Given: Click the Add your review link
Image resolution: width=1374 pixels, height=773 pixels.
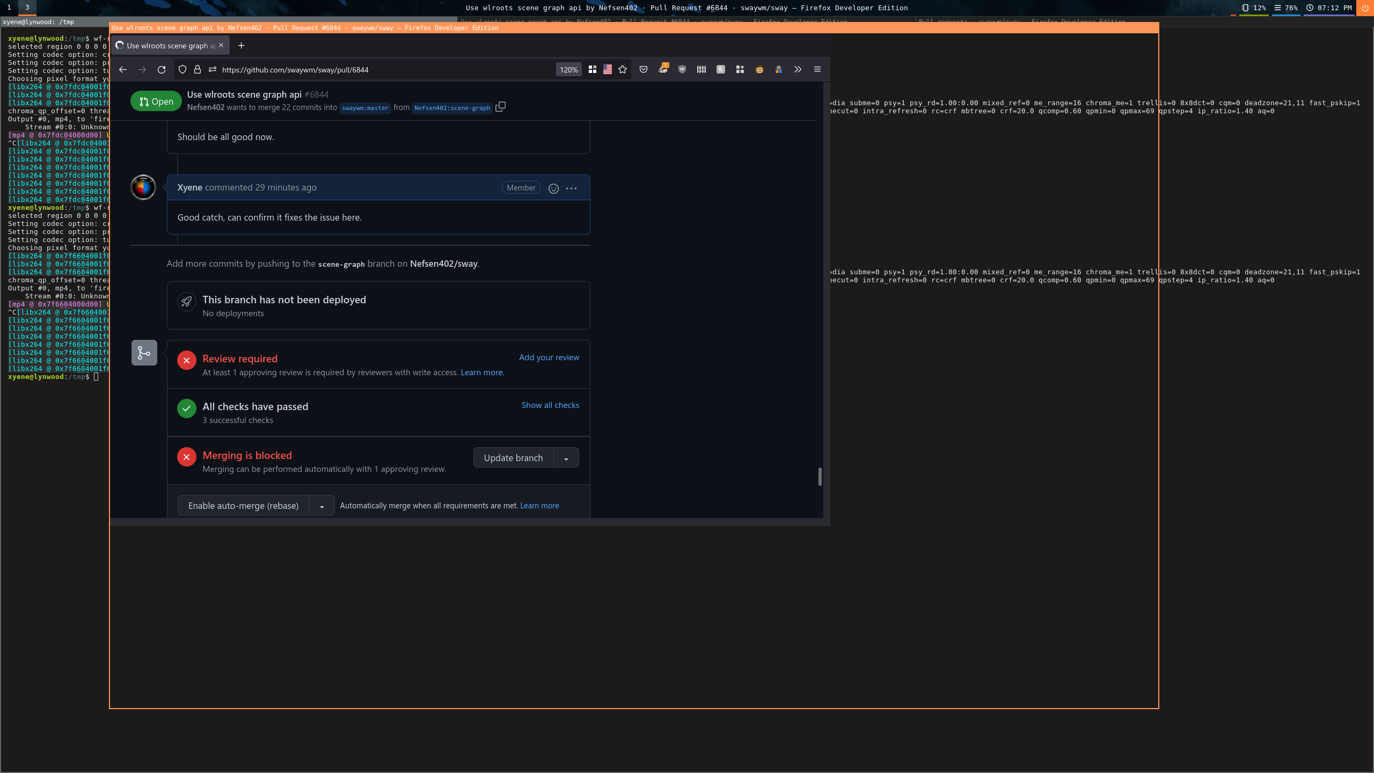Looking at the screenshot, I should [x=549, y=358].
